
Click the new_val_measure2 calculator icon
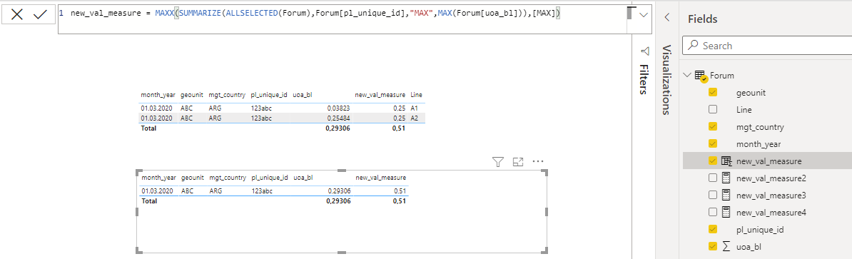coord(726,178)
